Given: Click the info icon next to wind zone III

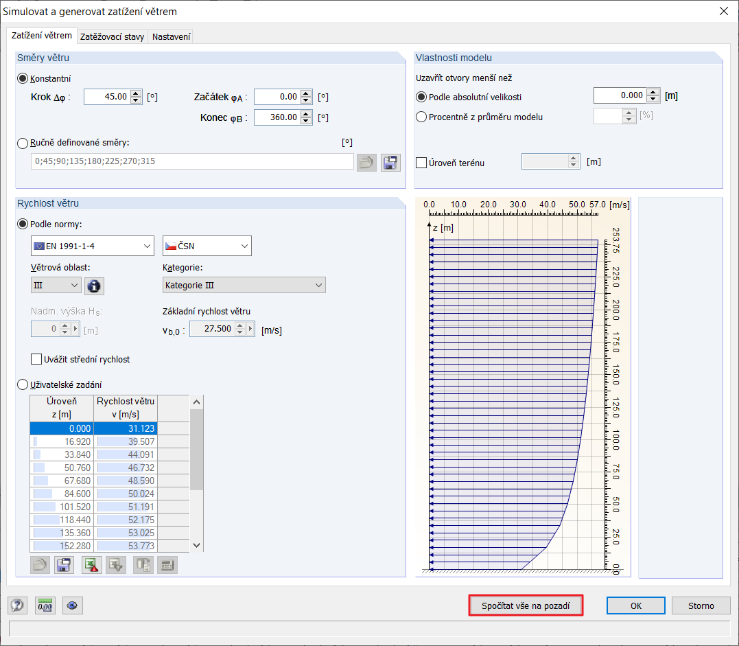Looking at the screenshot, I should [x=94, y=286].
